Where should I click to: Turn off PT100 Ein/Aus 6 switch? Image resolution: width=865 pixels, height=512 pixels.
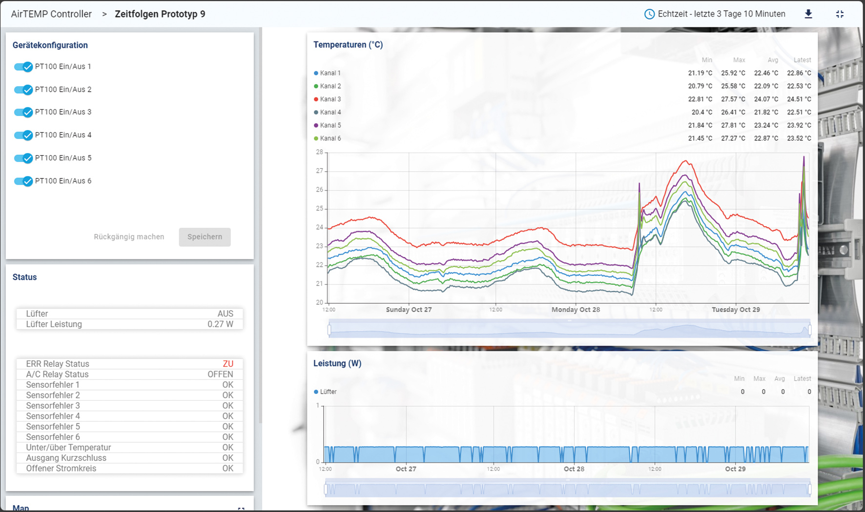[23, 181]
